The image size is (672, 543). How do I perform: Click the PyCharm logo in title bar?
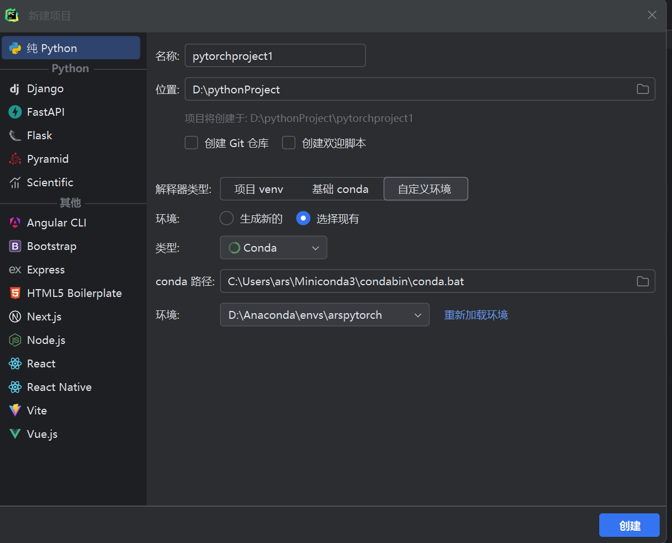[x=12, y=15]
